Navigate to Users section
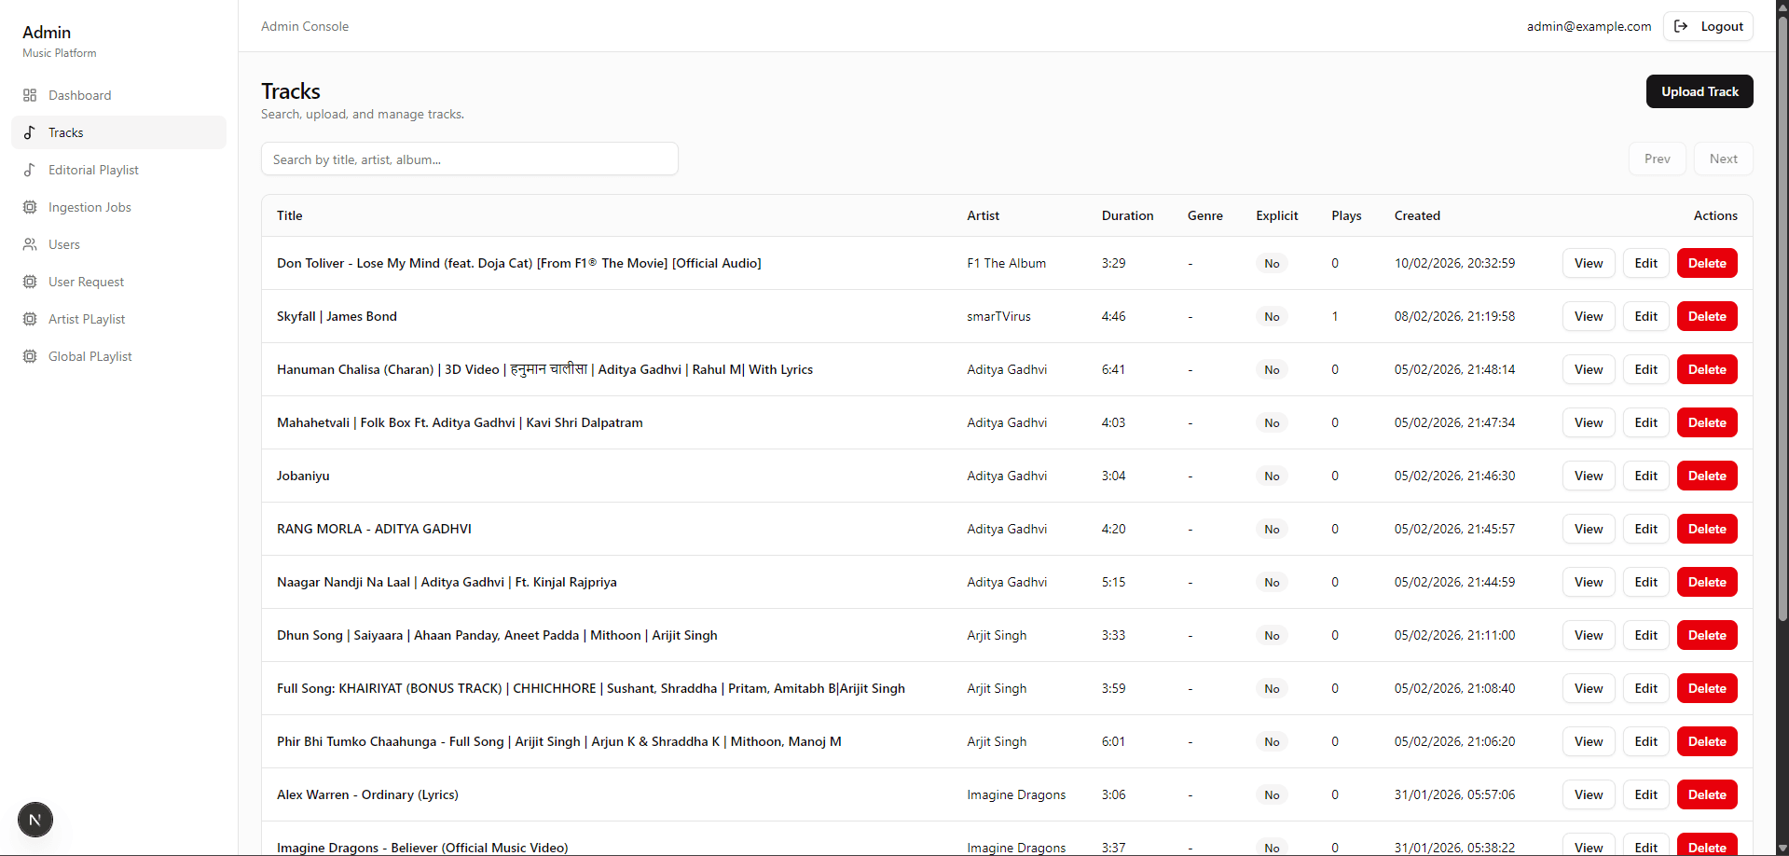The image size is (1789, 856). tap(118, 244)
